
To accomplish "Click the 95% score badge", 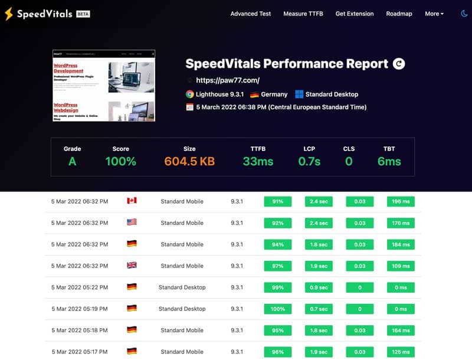I will 278,330.
